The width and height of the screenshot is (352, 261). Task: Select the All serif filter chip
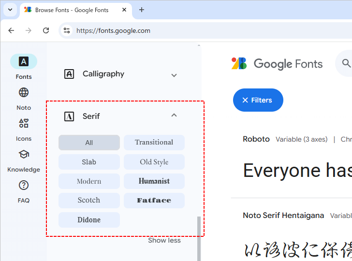tap(89, 143)
